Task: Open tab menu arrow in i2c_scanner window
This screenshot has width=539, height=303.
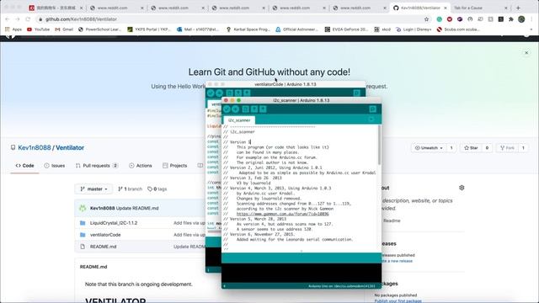Action: tap(371, 120)
